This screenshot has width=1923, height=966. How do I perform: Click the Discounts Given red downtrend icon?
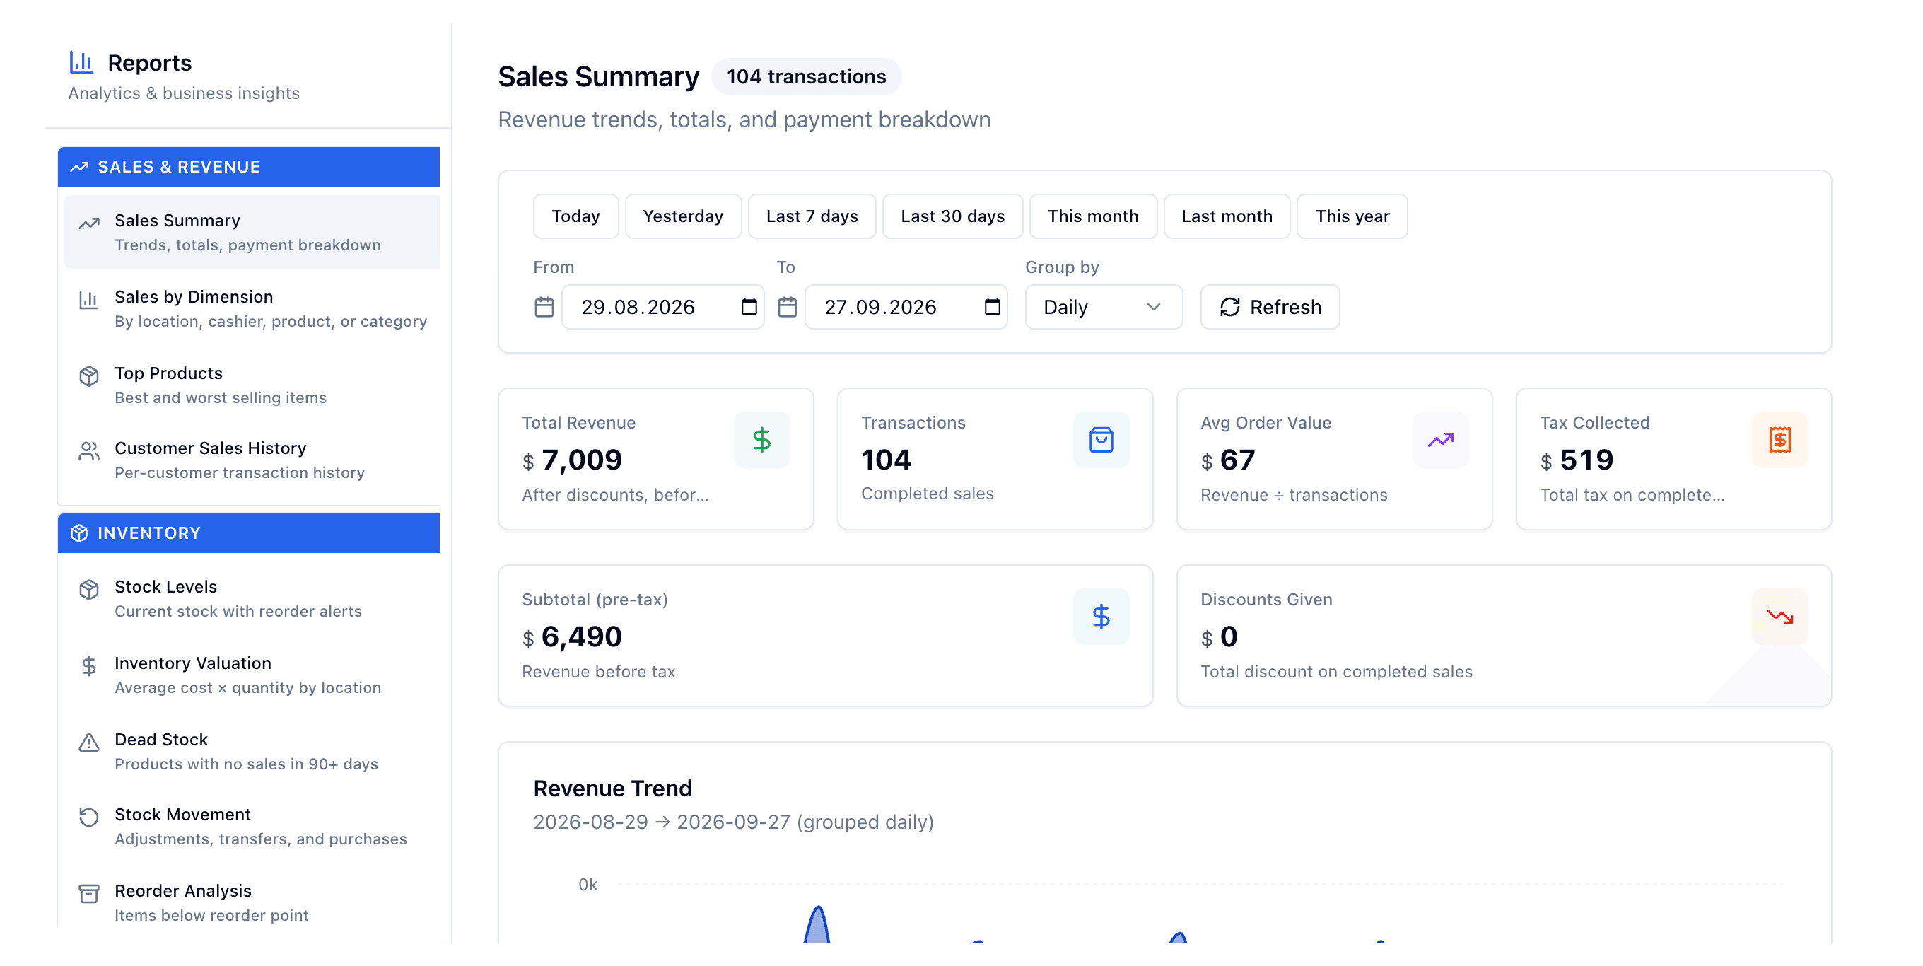pos(1779,617)
